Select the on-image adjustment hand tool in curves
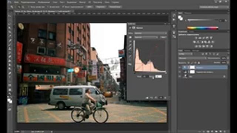 tap(130, 37)
